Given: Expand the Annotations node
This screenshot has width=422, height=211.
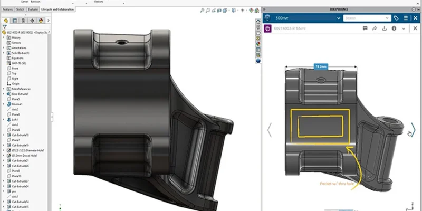Looking at the screenshot, I should point(4,48).
